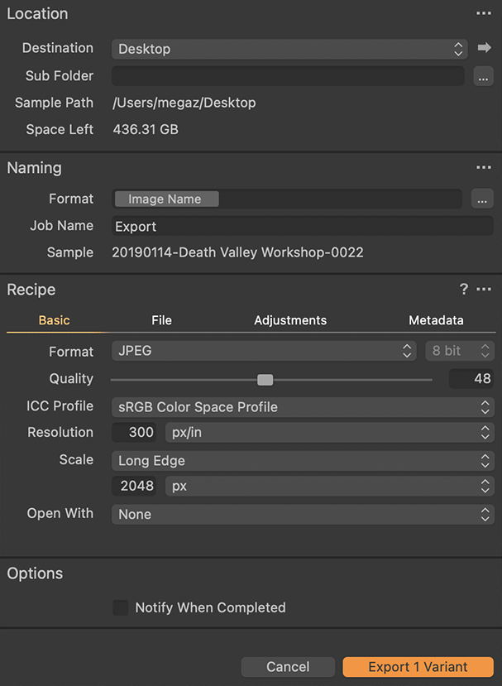Change the sRGB ICC Profile dropdown
Screen dimensions: 502x686
click(x=302, y=407)
